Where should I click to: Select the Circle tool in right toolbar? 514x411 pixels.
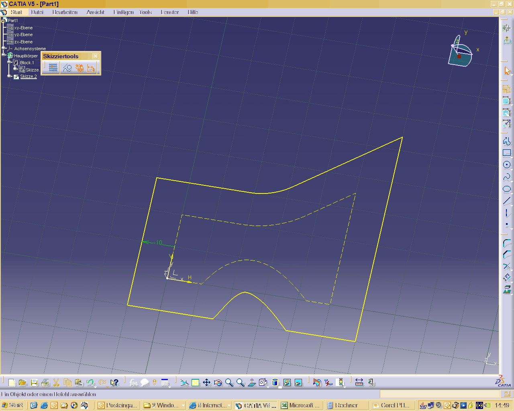point(507,165)
